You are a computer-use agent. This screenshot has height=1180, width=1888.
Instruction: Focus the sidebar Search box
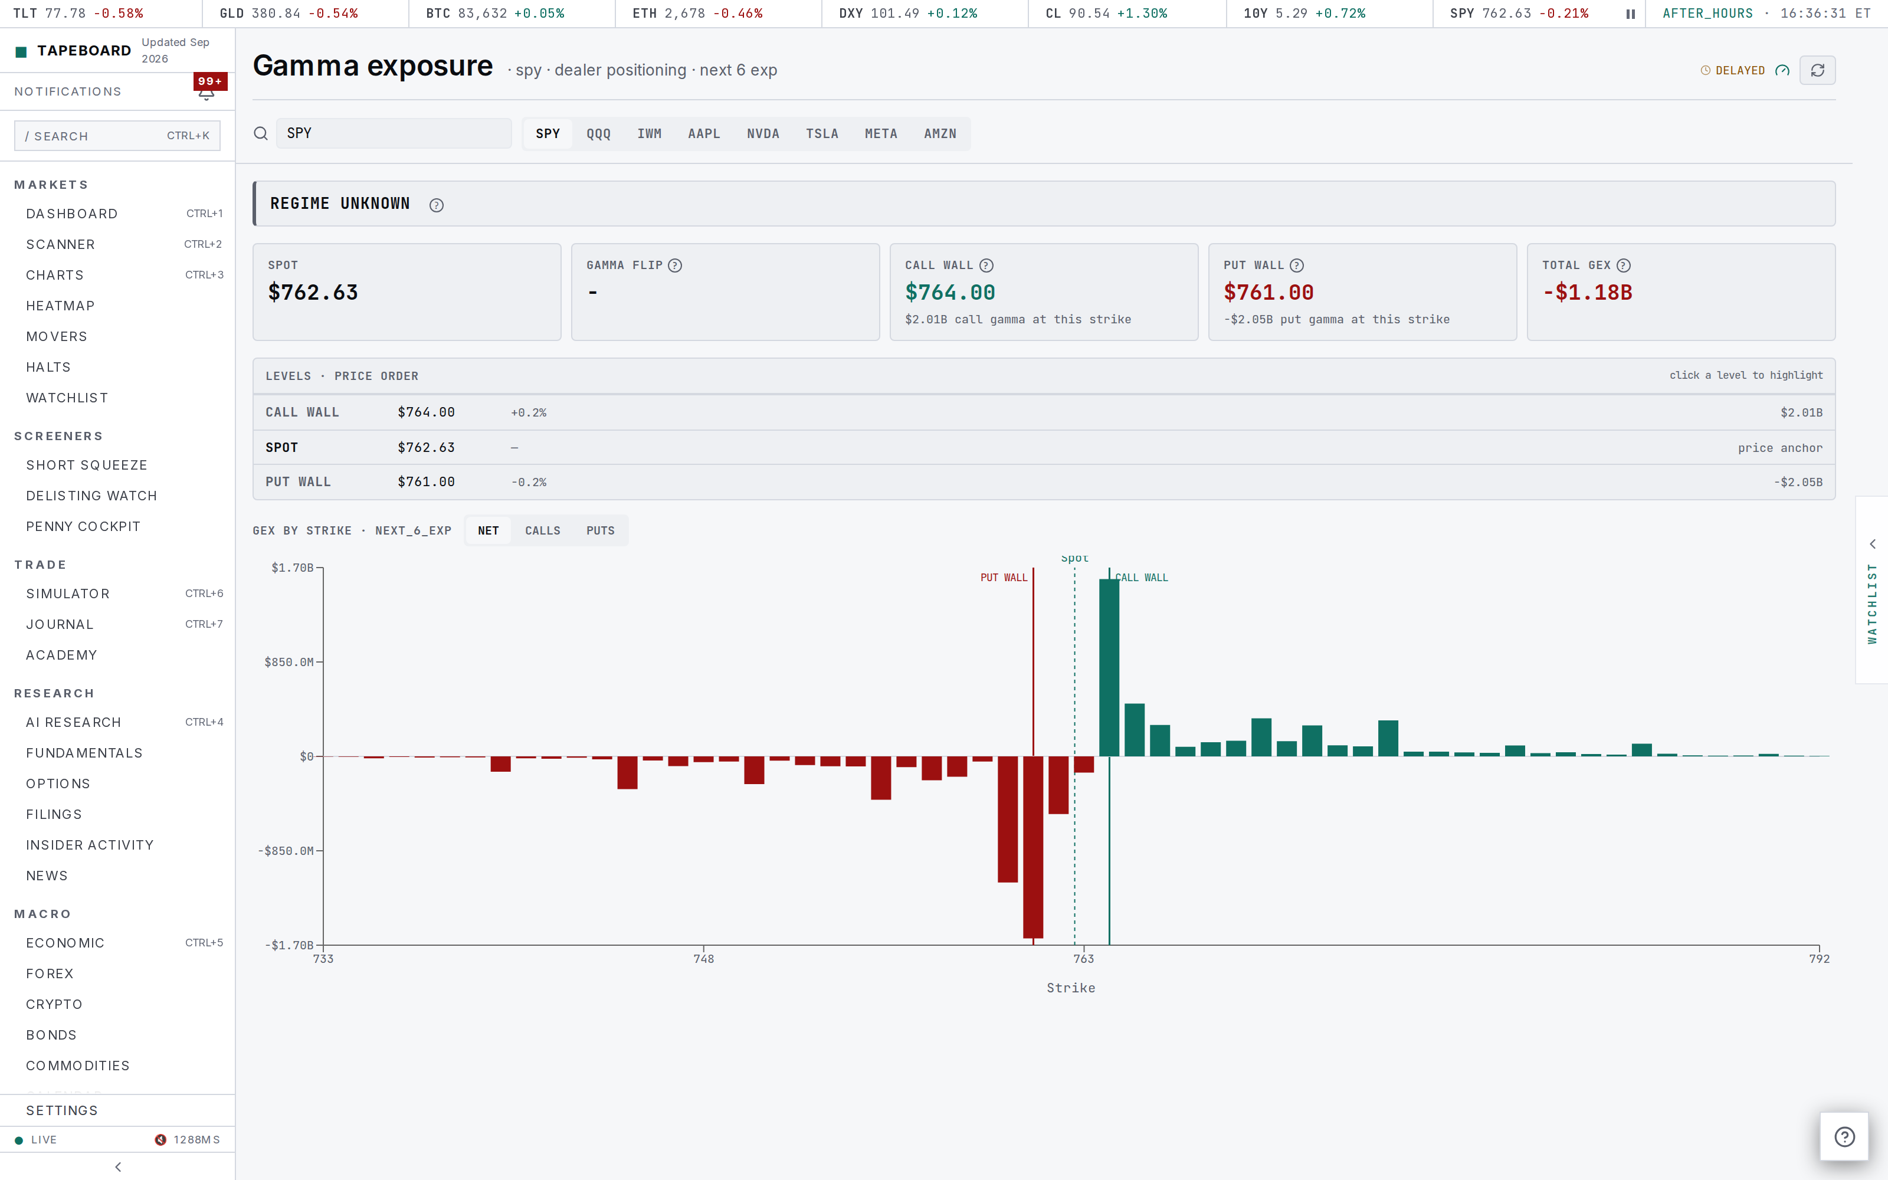click(117, 136)
